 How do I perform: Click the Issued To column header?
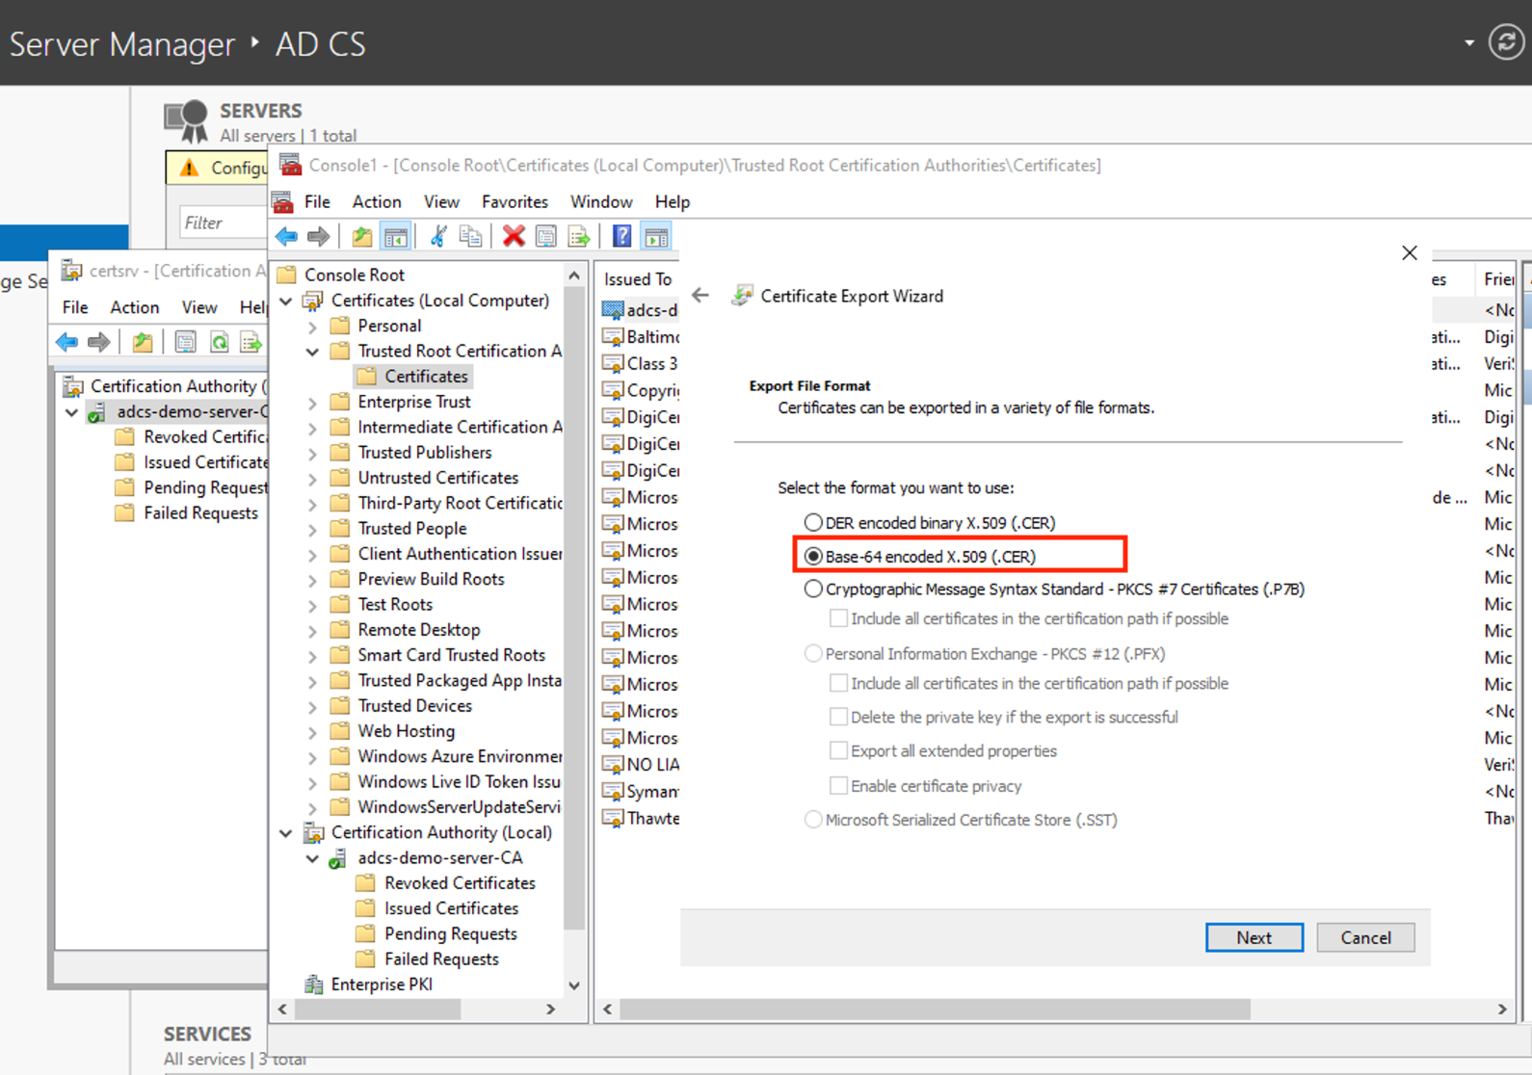pos(638,279)
